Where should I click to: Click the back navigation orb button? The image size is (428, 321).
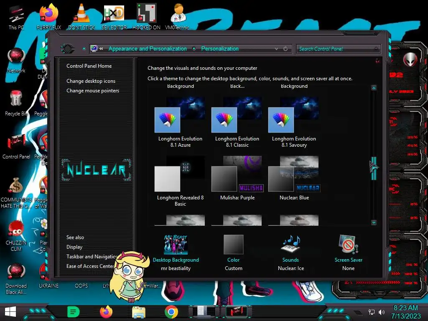tap(67, 48)
